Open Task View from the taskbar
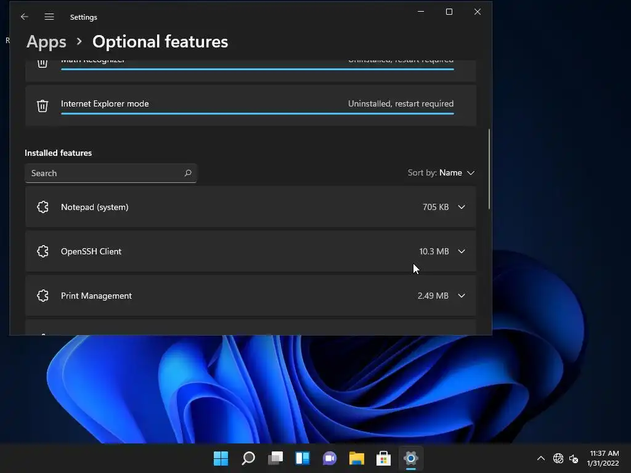This screenshot has width=631, height=473. click(275, 458)
